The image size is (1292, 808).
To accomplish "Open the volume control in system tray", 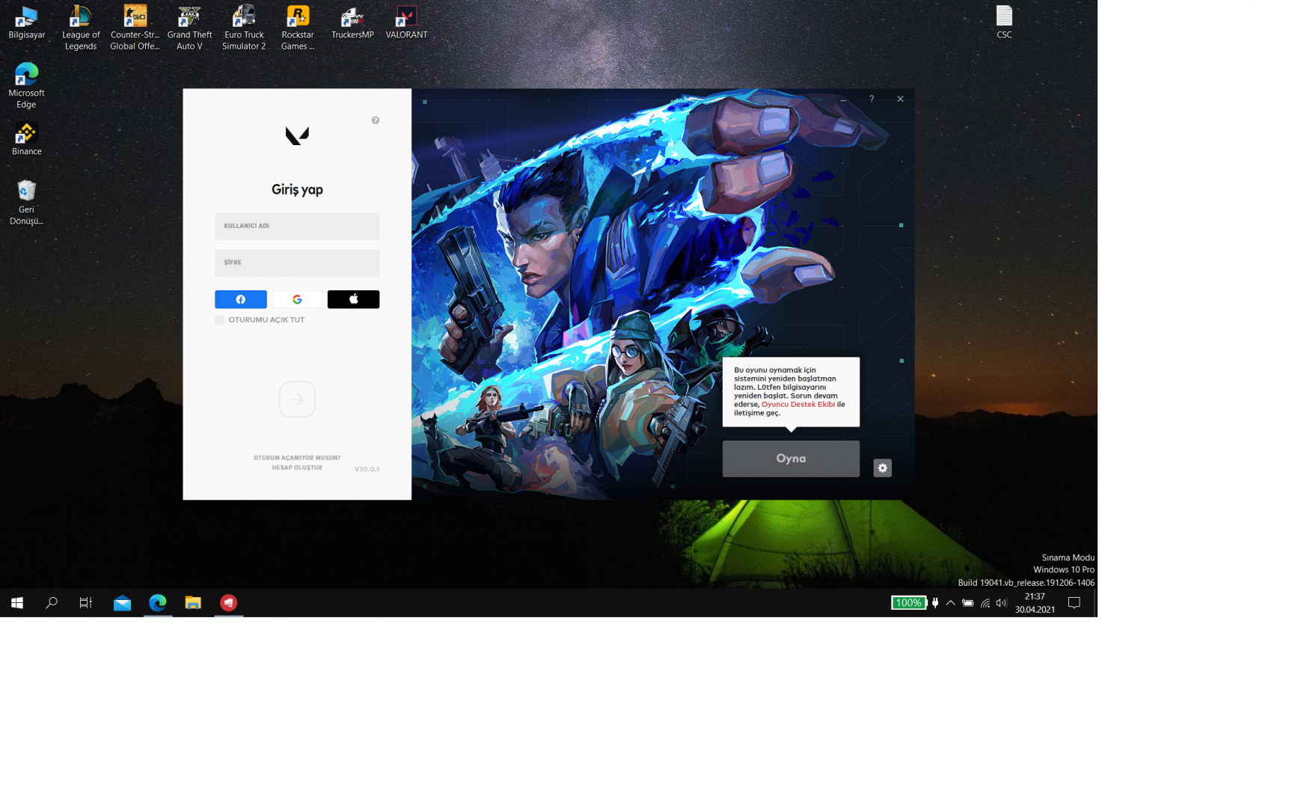I will pyautogui.click(x=1001, y=603).
